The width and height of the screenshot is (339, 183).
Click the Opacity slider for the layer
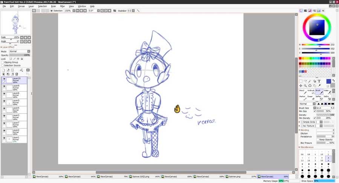click(20, 55)
